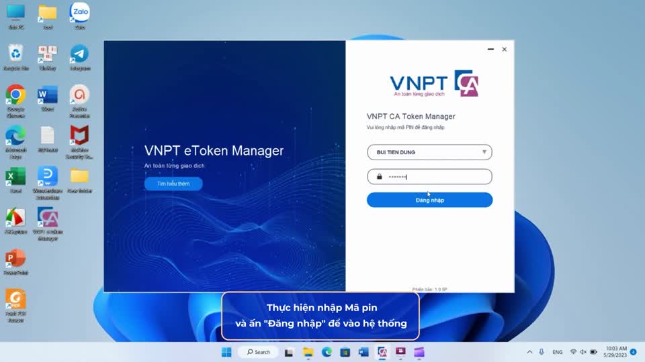Open the Google Chrome desktop icon
Viewport: 645px width, 362px height.
tap(15, 101)
